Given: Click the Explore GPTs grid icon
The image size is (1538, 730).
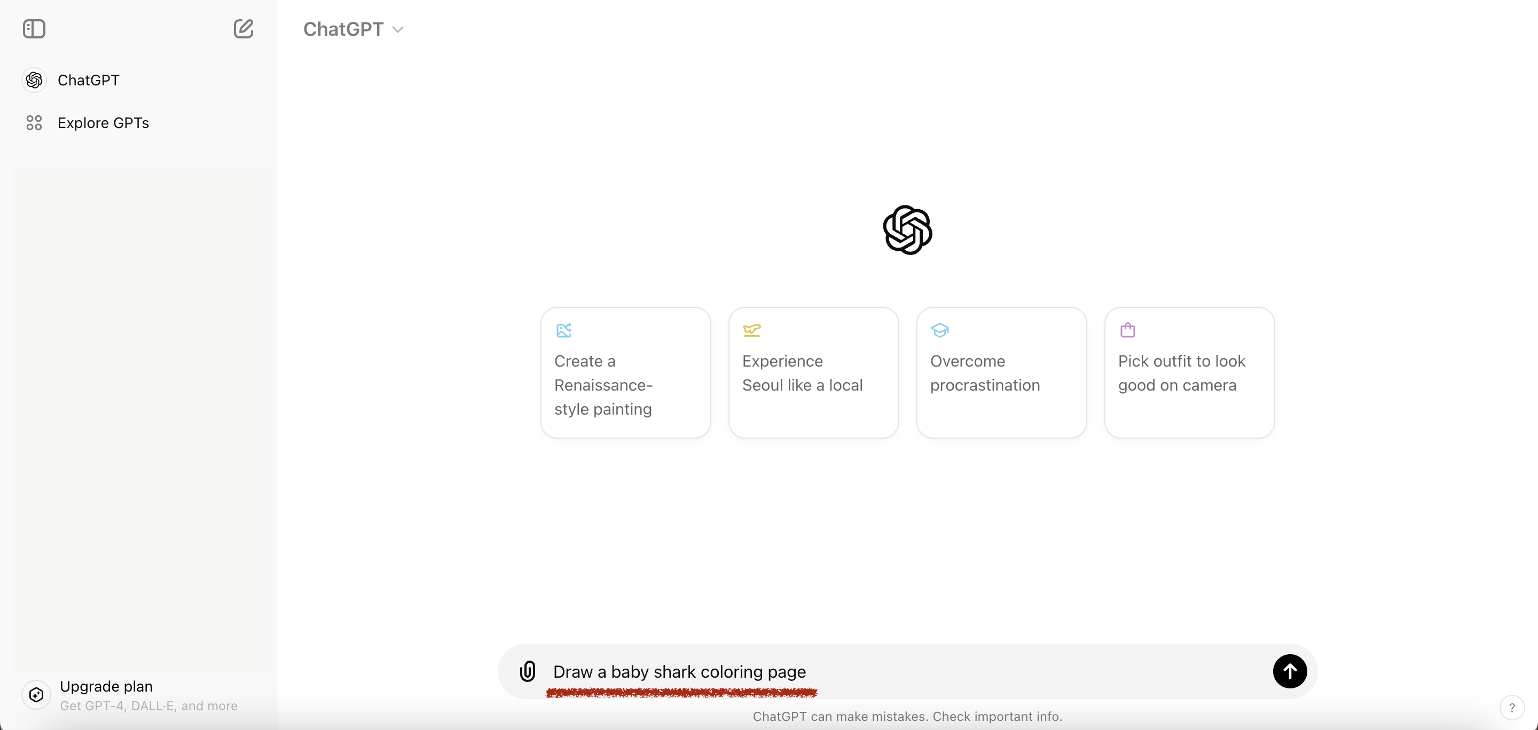Looking at the screenshot, I should coord(34,123).
